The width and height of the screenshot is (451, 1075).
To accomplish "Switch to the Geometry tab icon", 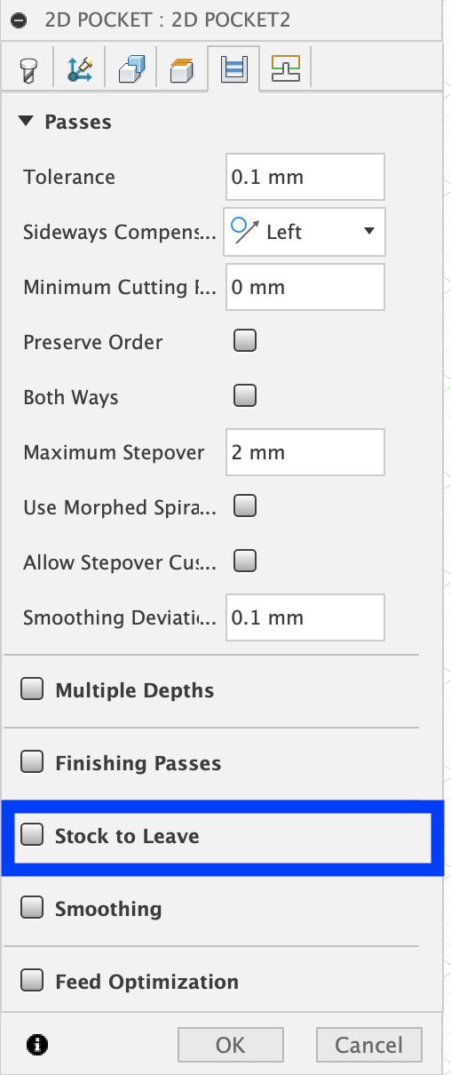I will [x=79, y=68].
